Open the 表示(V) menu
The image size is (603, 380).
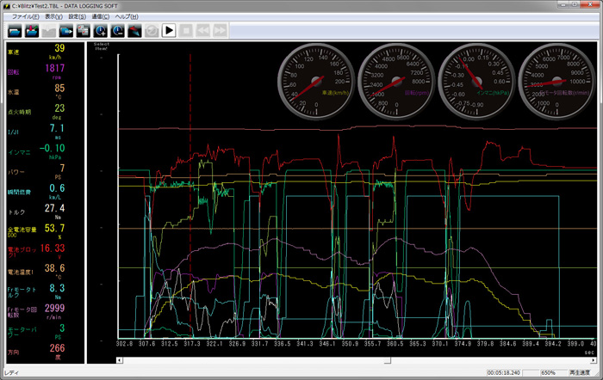click(53, 16)
